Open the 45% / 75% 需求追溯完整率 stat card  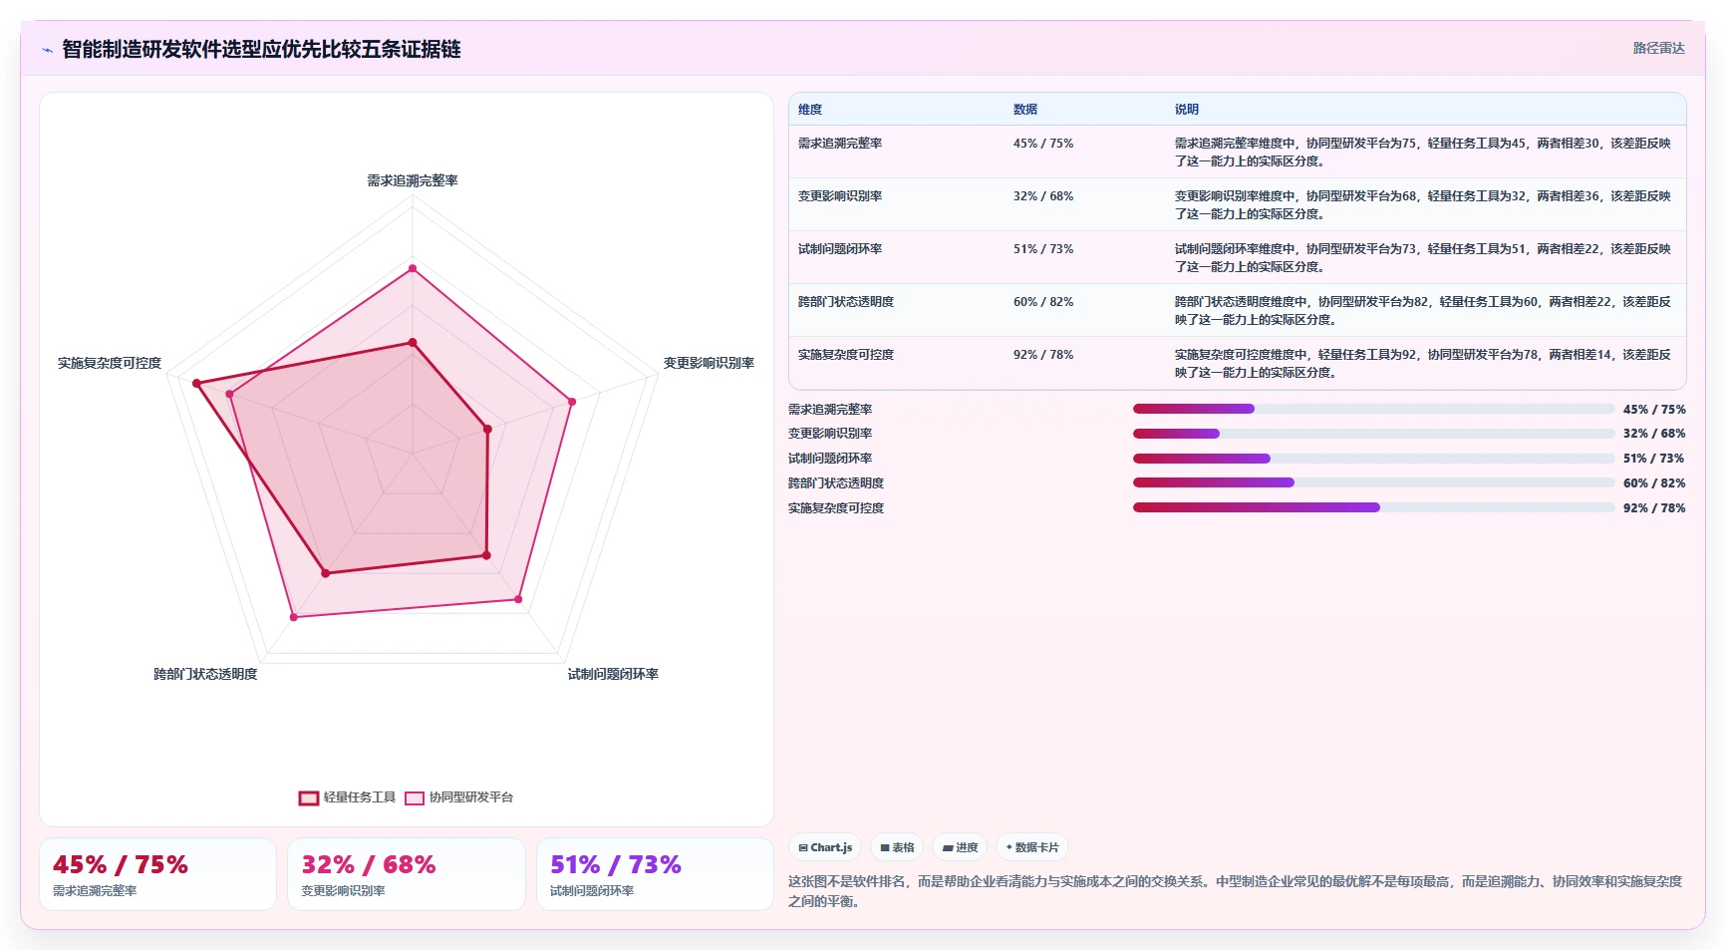(x=157, y=874)
